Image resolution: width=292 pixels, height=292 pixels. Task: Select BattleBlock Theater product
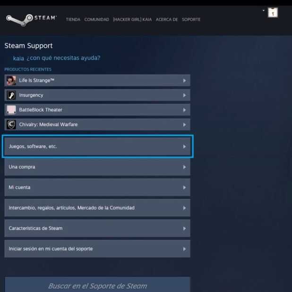pos(97,110)
